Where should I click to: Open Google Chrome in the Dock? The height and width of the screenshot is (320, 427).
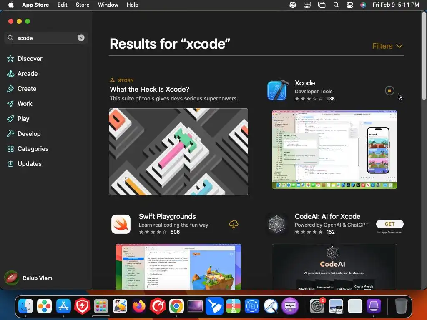pos(176,306)
